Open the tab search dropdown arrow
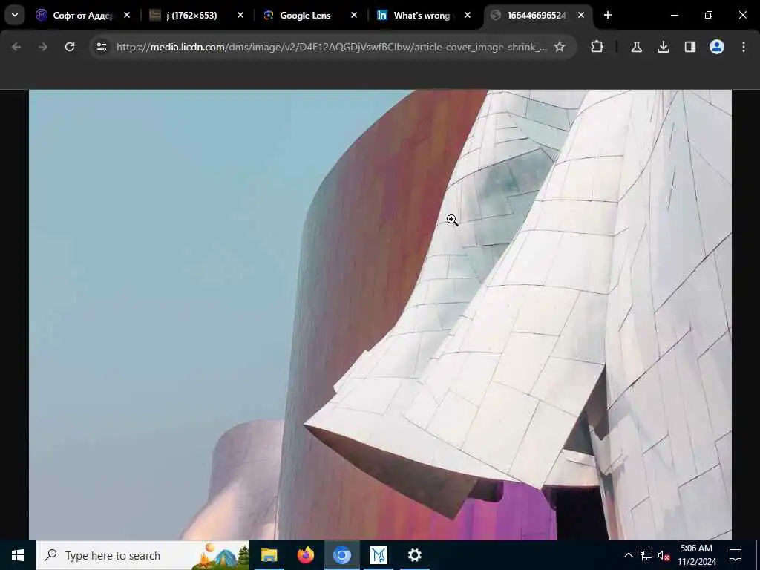 pos(15,15)
